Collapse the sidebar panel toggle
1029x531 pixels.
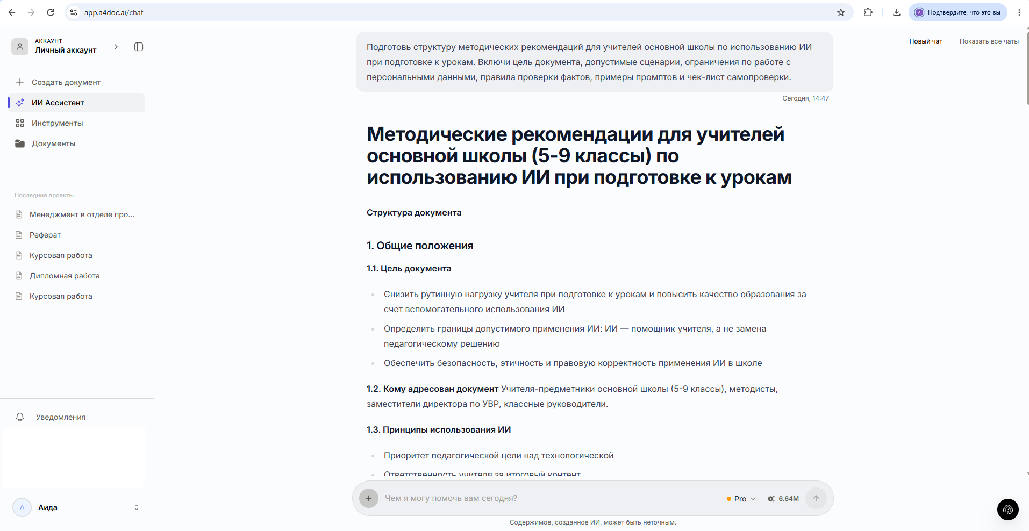coord(139,47)
